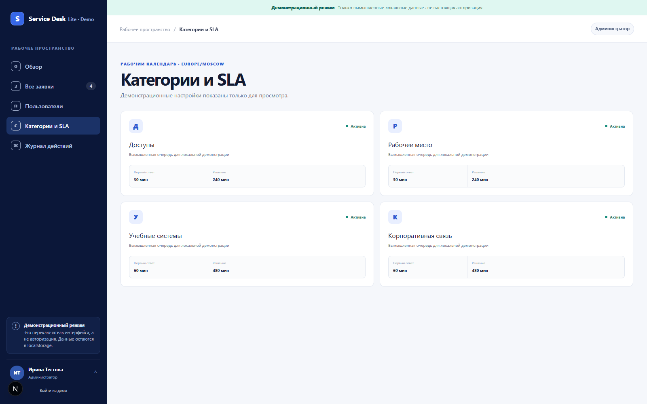Open Журнал действий section

53,145
